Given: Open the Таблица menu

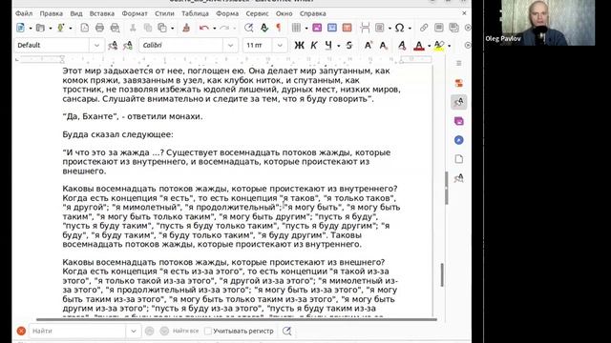Looking at the screenshot, I should (x=195, y=13).
